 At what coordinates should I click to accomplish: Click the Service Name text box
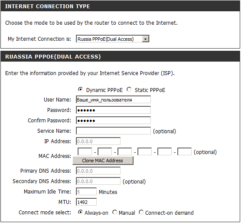[x=113, y=131]
